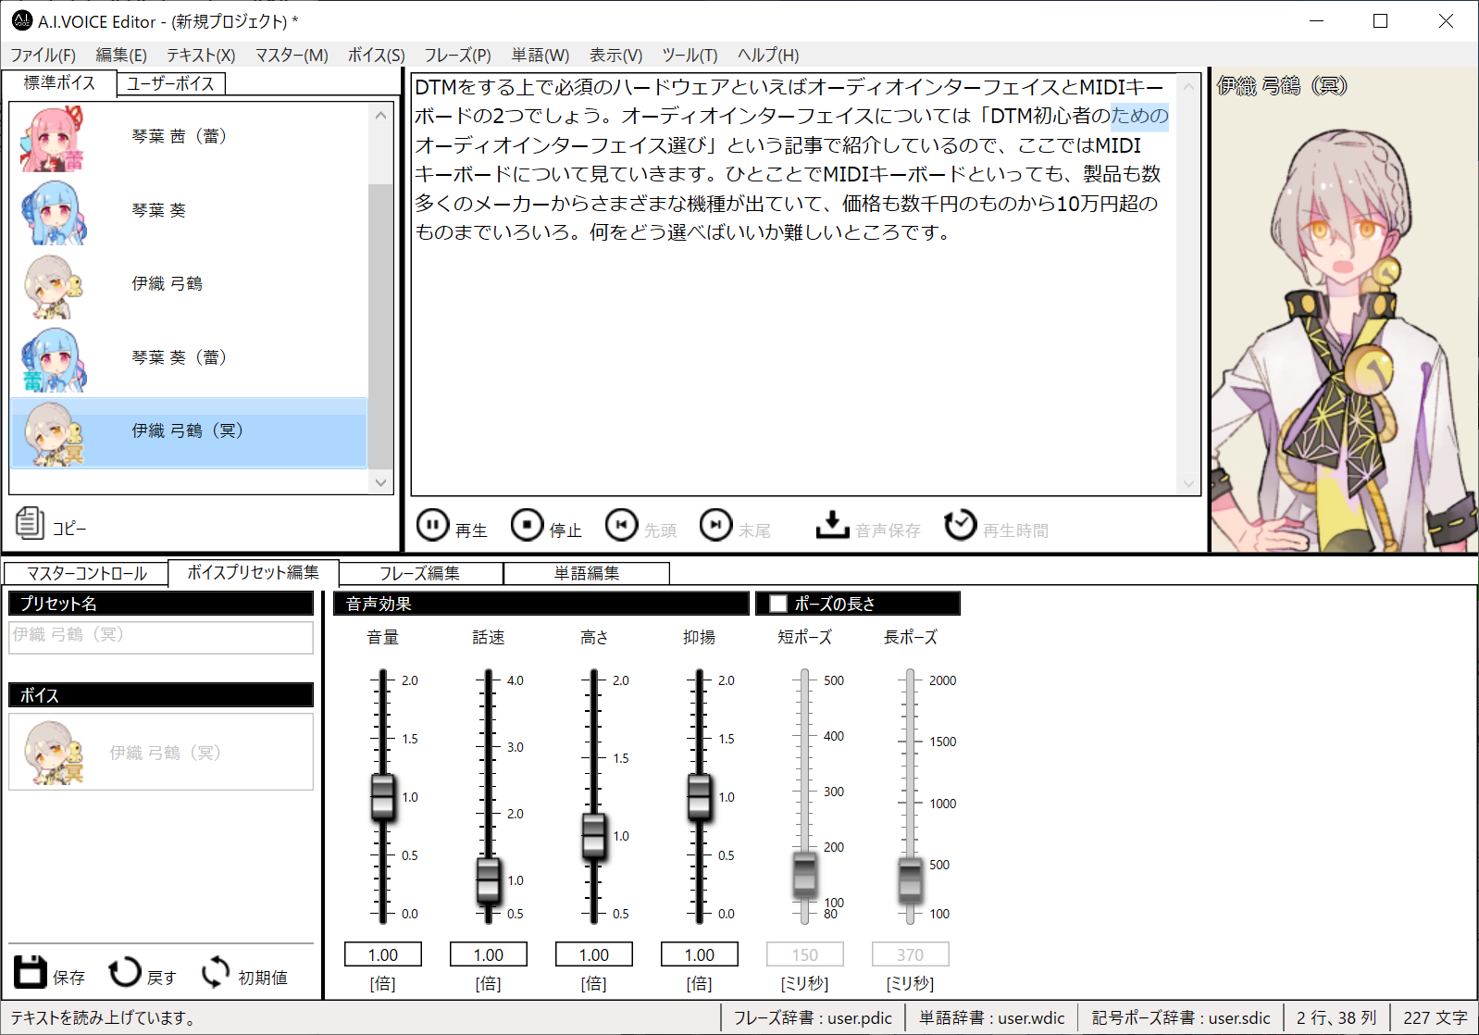Image resolution: width=1479 pixels, height=1035 pixels.
Task: Switch to the 単語編集 tab
Action: tap(587, 573)
